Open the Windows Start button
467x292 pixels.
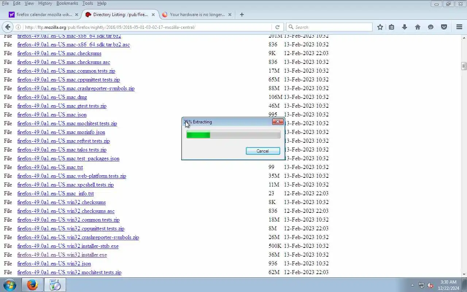(x=10, y=285)
